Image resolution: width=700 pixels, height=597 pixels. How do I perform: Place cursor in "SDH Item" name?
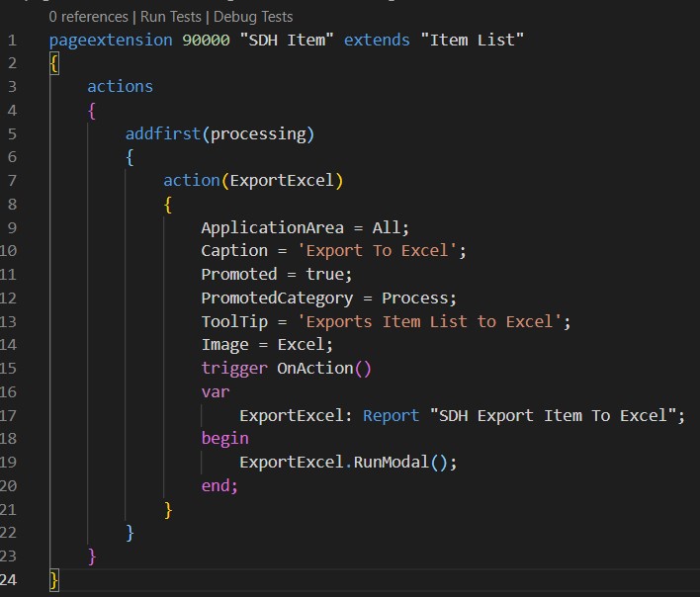click(x=287, y=41)
